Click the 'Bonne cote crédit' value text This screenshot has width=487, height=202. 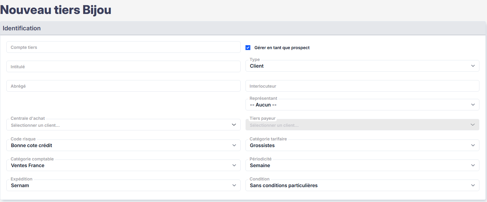32,145
